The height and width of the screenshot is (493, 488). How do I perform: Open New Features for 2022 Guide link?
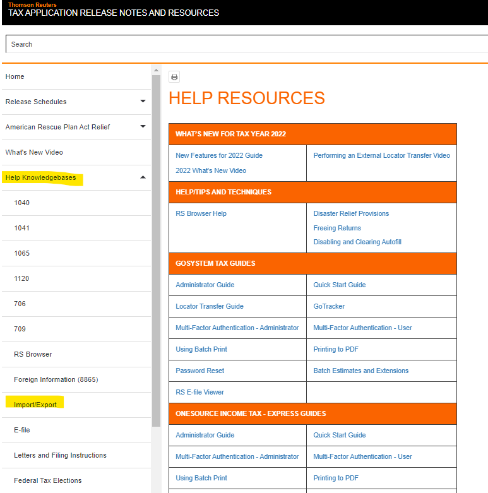point(219,155)
